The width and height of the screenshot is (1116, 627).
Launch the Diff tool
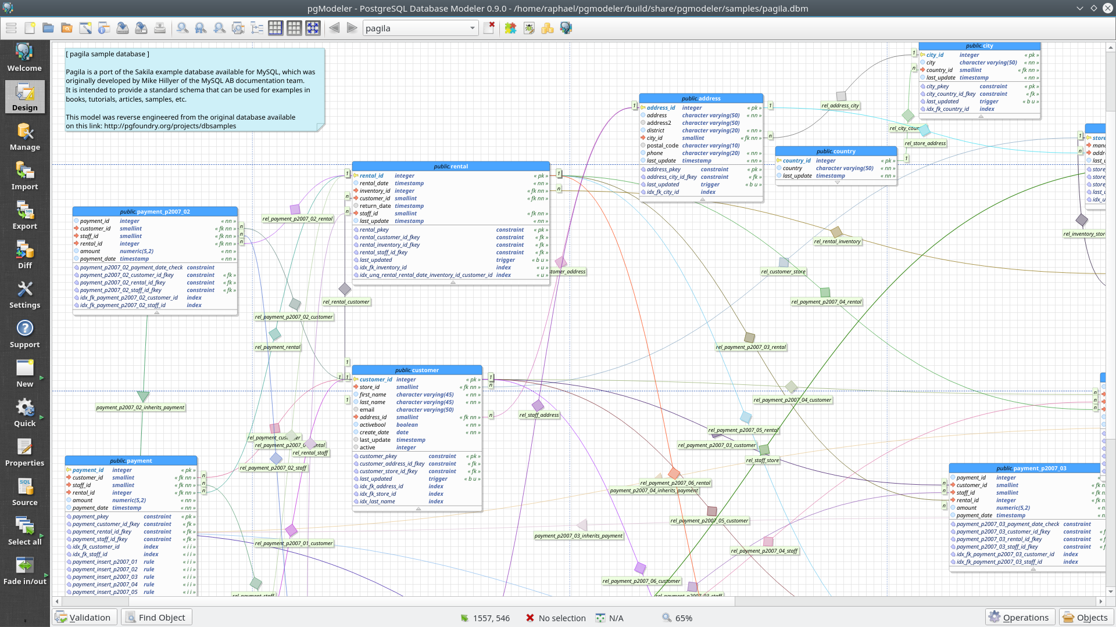pos(24,255)
